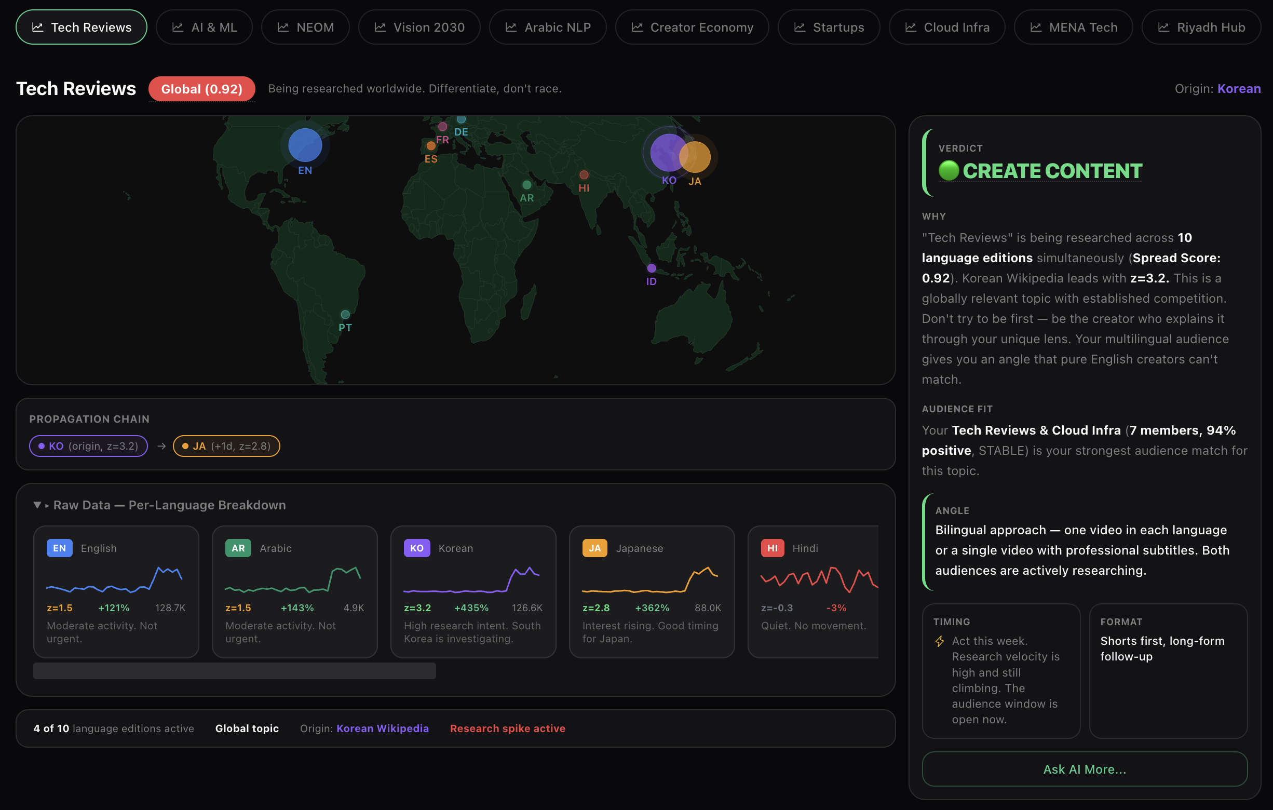This screenshot has width=1273, height=810.
Task: Click the Ask AI More button
Action: click(1085, 769)
